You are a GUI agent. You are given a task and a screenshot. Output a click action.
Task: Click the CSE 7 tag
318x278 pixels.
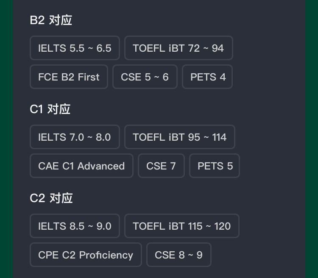click(161, 166)
